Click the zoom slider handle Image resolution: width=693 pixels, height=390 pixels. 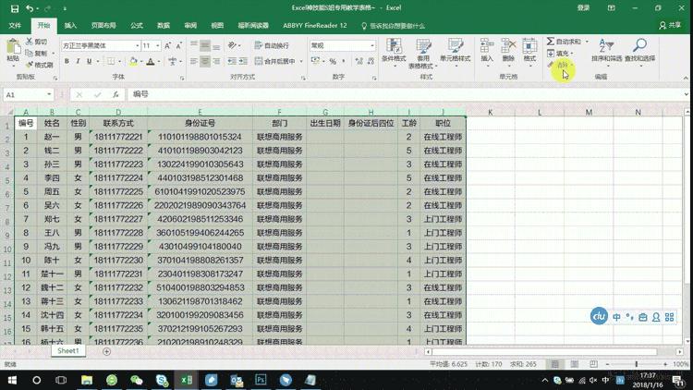tap(636, 364)
